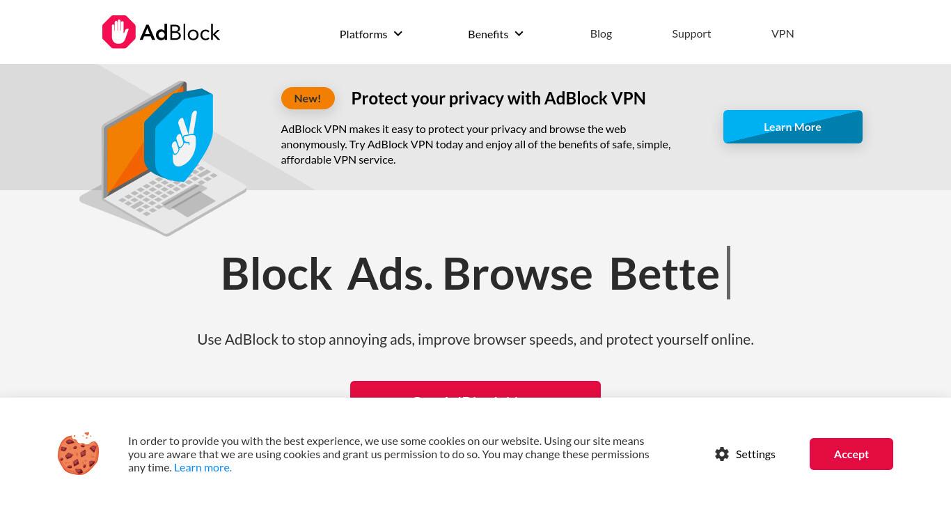Expand the Benefits chevron arrow
This screenshot has height=516, width=951.
519,33
